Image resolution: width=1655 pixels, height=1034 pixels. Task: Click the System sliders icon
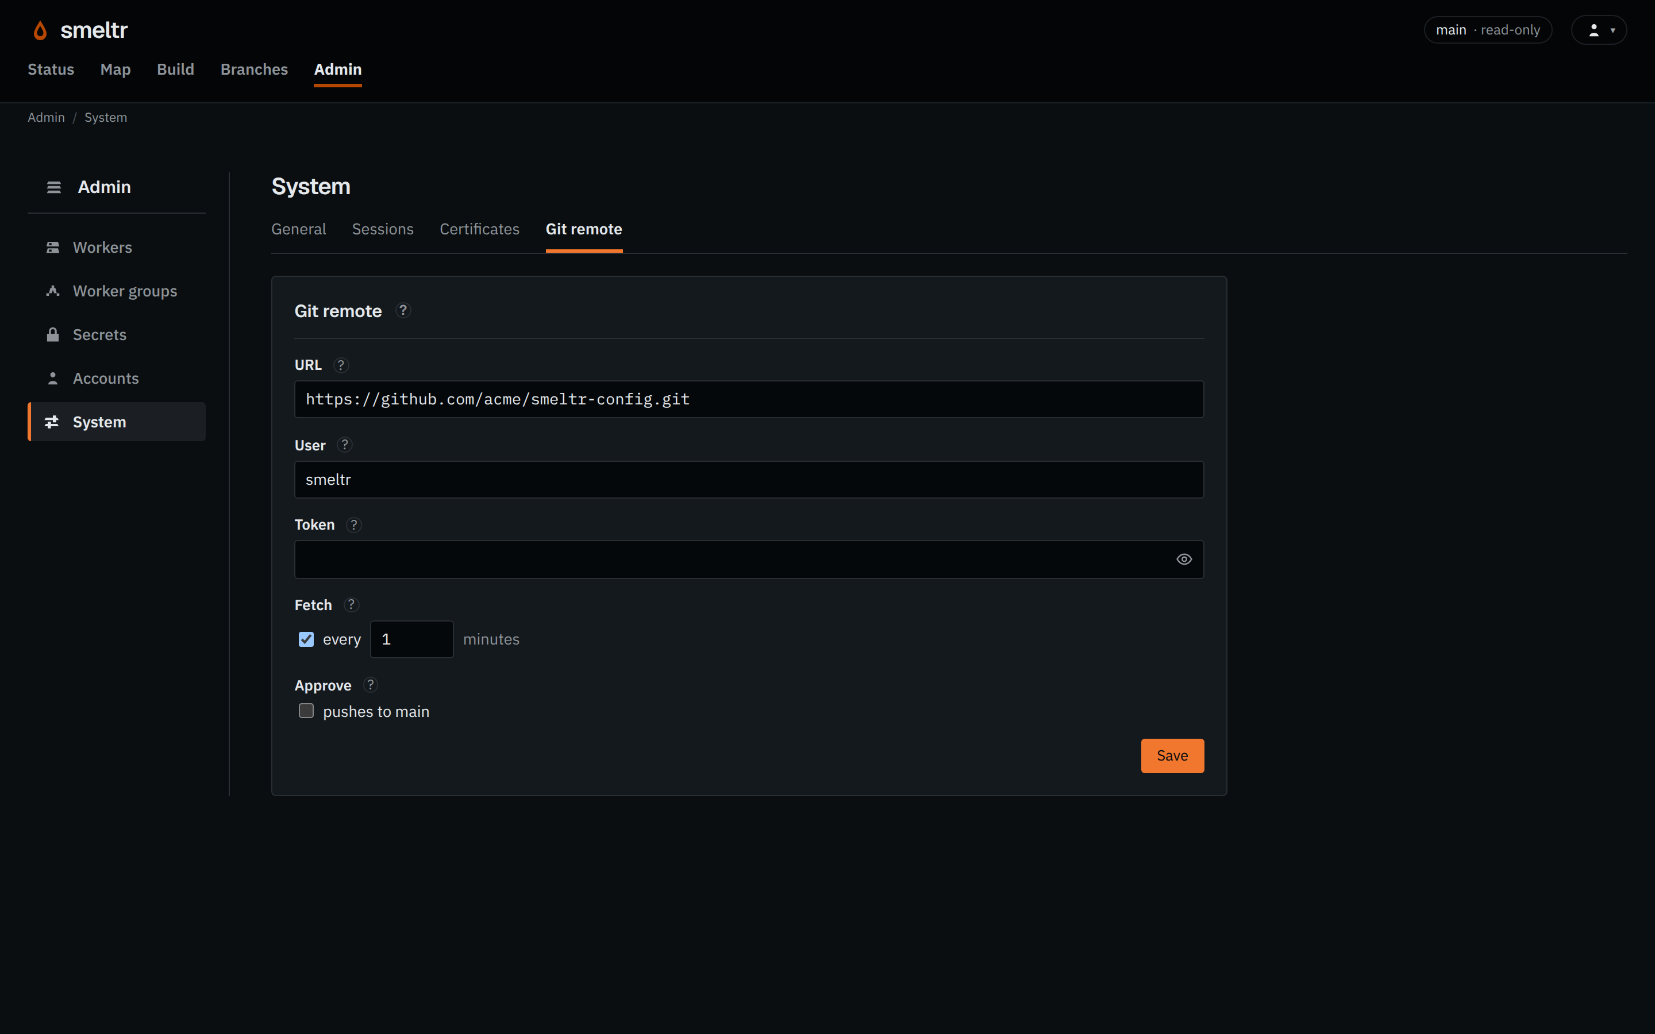coord(52,422)
